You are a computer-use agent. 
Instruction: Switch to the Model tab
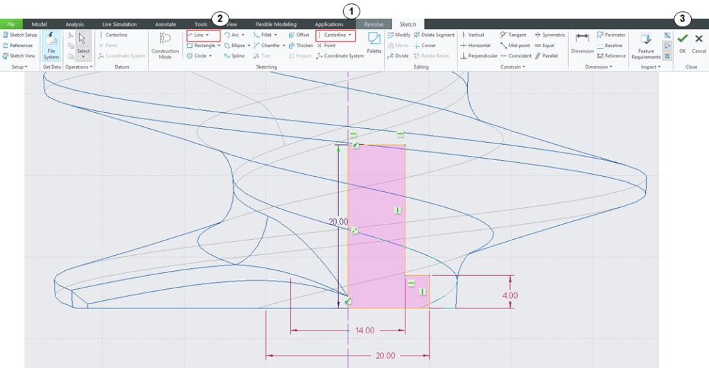coord(39,24)
